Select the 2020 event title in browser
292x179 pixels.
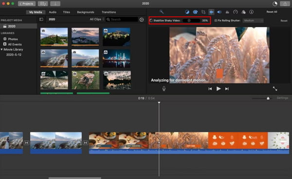(52, 19)
